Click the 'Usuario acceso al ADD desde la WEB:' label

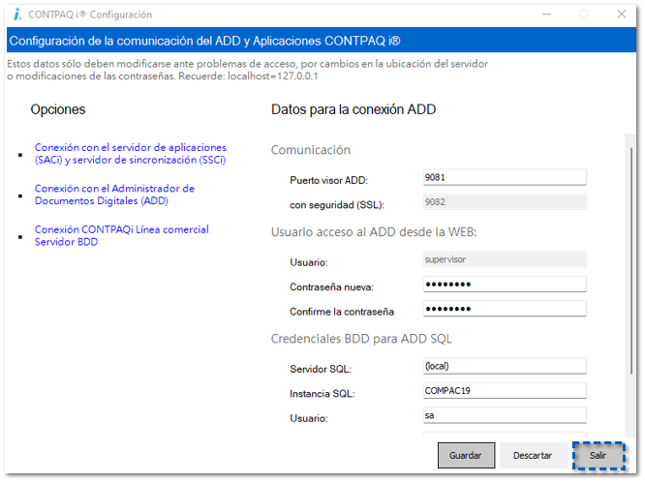tap(374, 232)
